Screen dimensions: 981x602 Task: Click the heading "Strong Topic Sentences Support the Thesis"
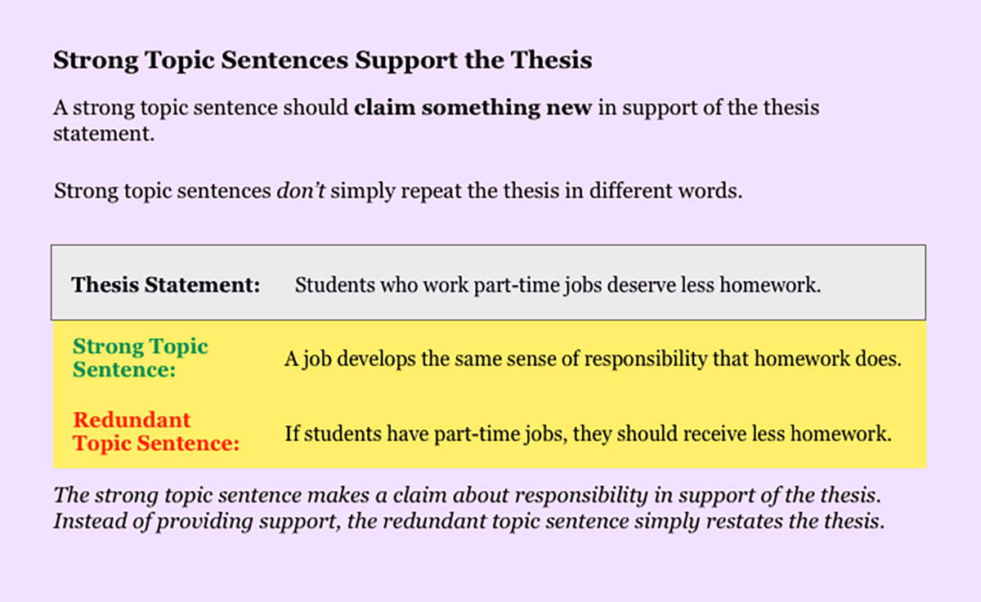point(322,60)
